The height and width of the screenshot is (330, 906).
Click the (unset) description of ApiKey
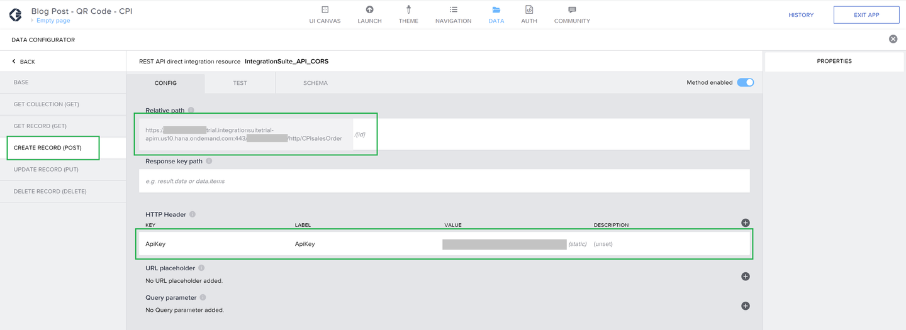click(603, 244)
